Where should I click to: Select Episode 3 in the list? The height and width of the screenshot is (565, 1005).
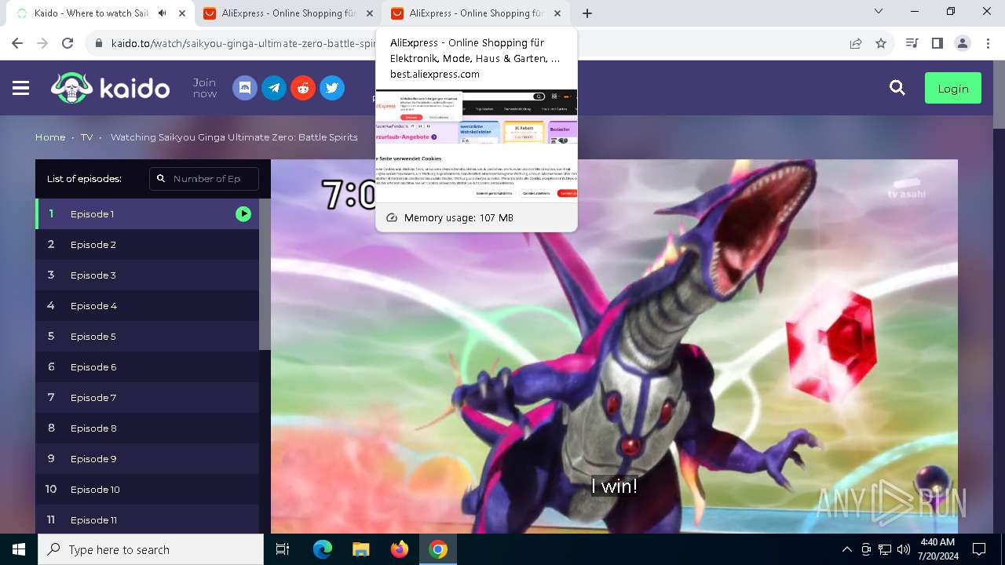pos(147,275)
